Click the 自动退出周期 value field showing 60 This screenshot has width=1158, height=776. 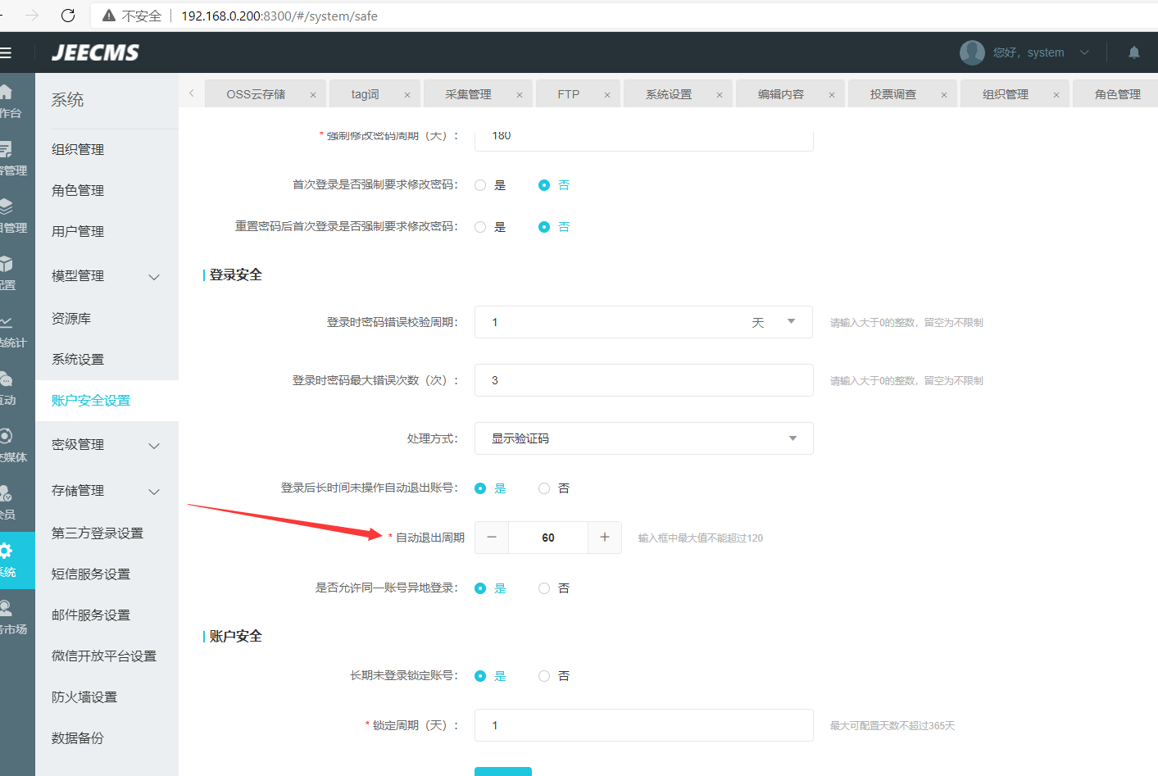(548, 538)
